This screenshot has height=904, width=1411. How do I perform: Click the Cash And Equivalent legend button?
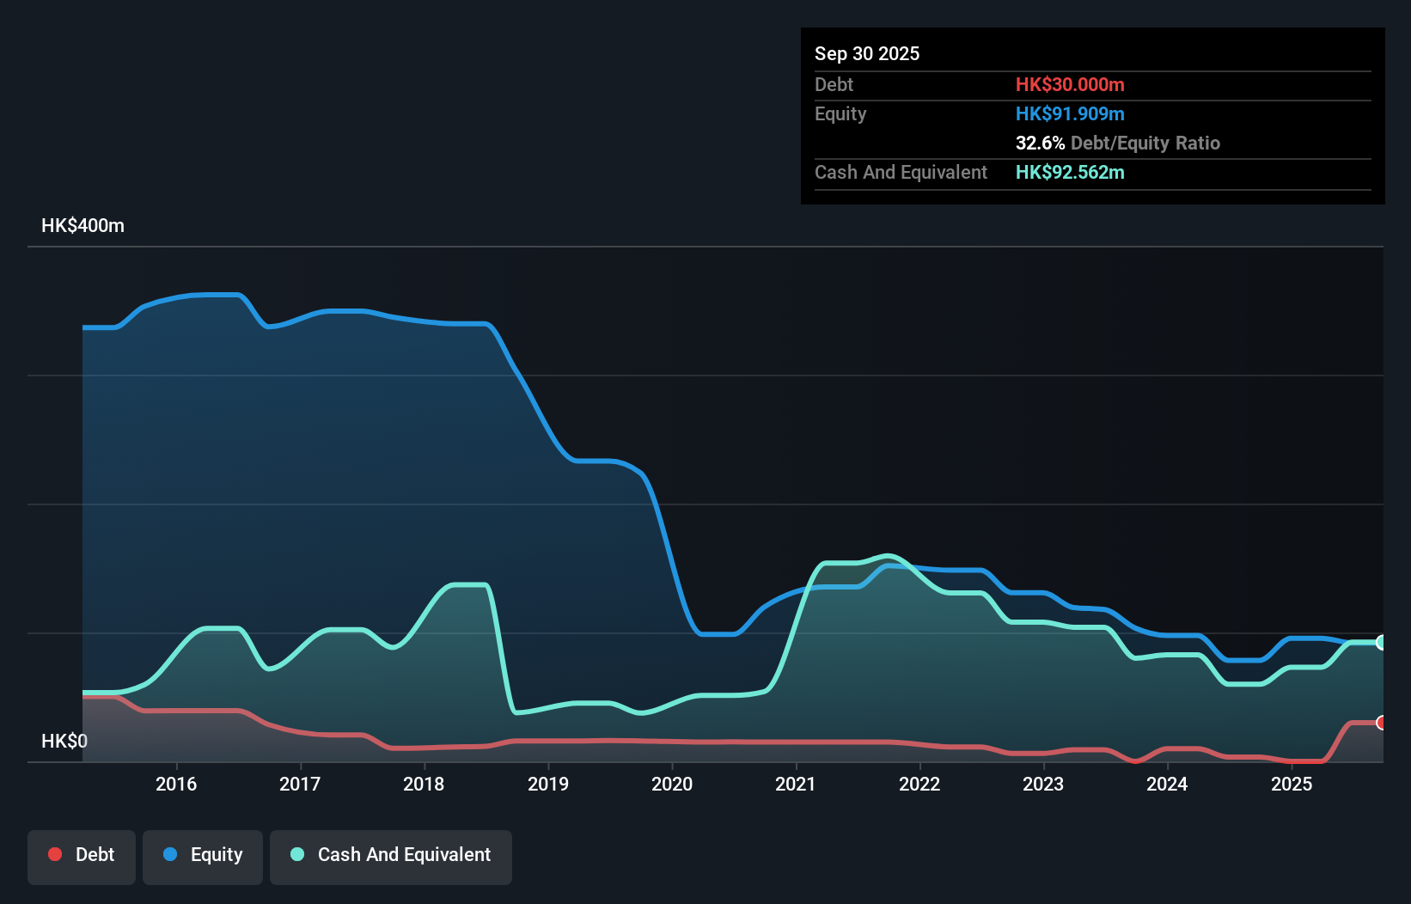(391, 854)
